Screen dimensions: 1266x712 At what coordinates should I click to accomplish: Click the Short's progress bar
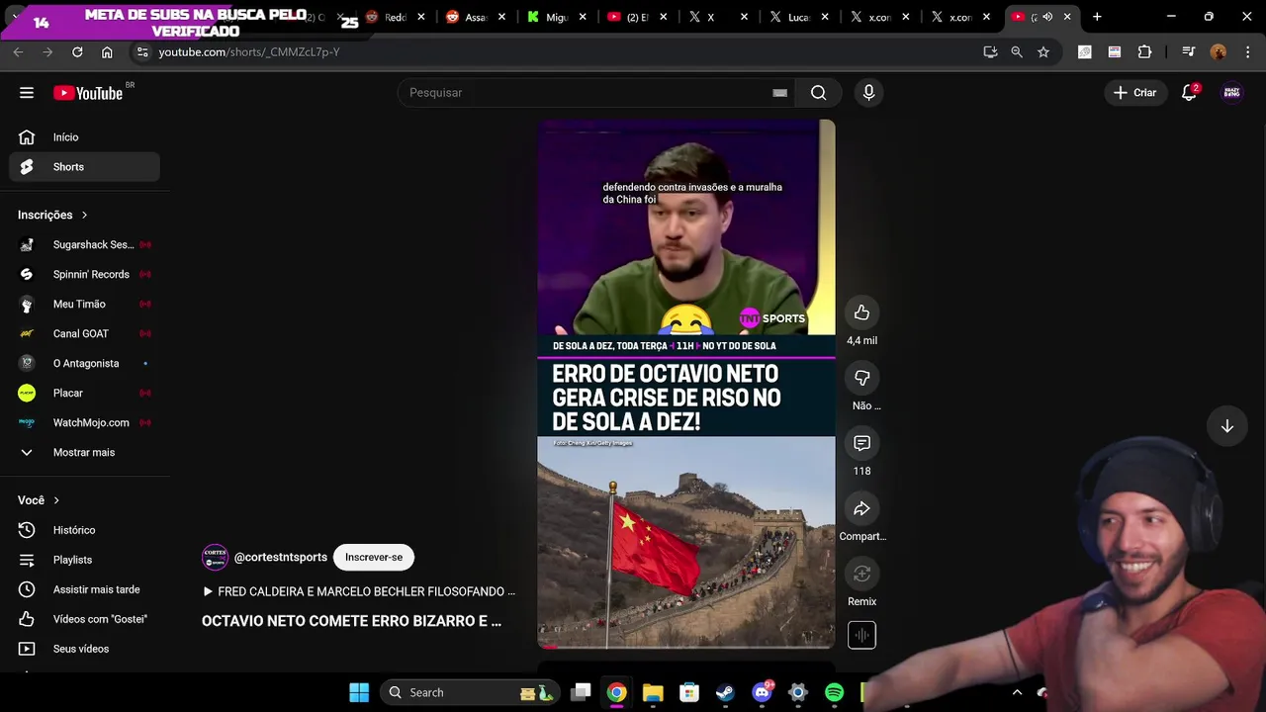pyautogui.click(x=686, y=647)
